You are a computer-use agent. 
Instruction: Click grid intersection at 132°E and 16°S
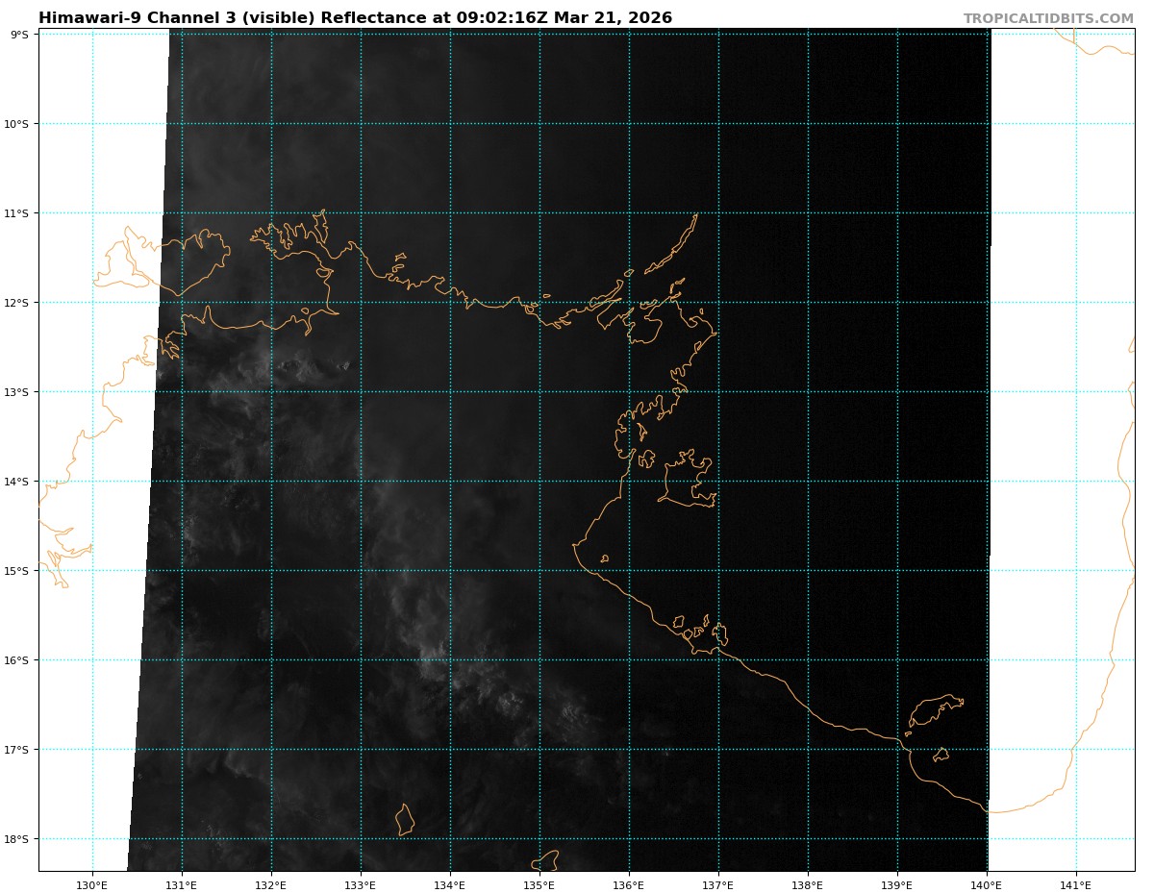point(271,660)
